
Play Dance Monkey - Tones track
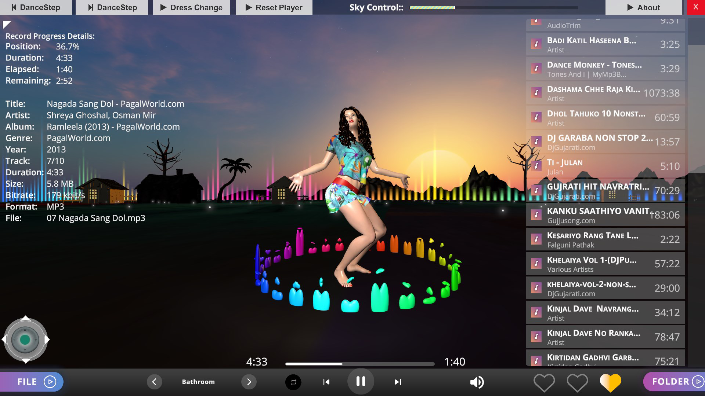click(x=605, y=69)
